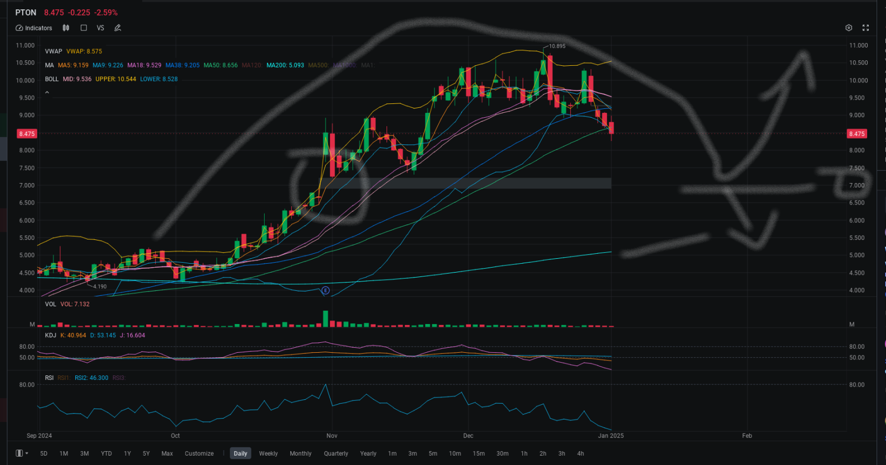Select the 5D range
The width and height of the screenshot is (886, 465).
[x=44, y=453]
